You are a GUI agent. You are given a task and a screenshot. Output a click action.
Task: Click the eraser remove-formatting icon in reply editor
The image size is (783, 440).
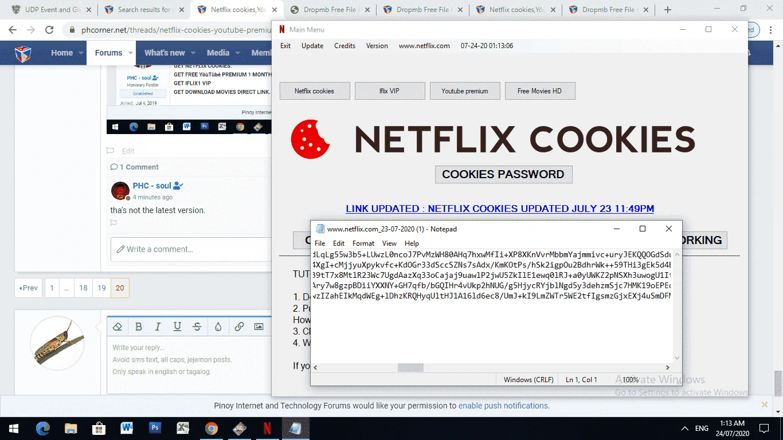click(118, 327)
